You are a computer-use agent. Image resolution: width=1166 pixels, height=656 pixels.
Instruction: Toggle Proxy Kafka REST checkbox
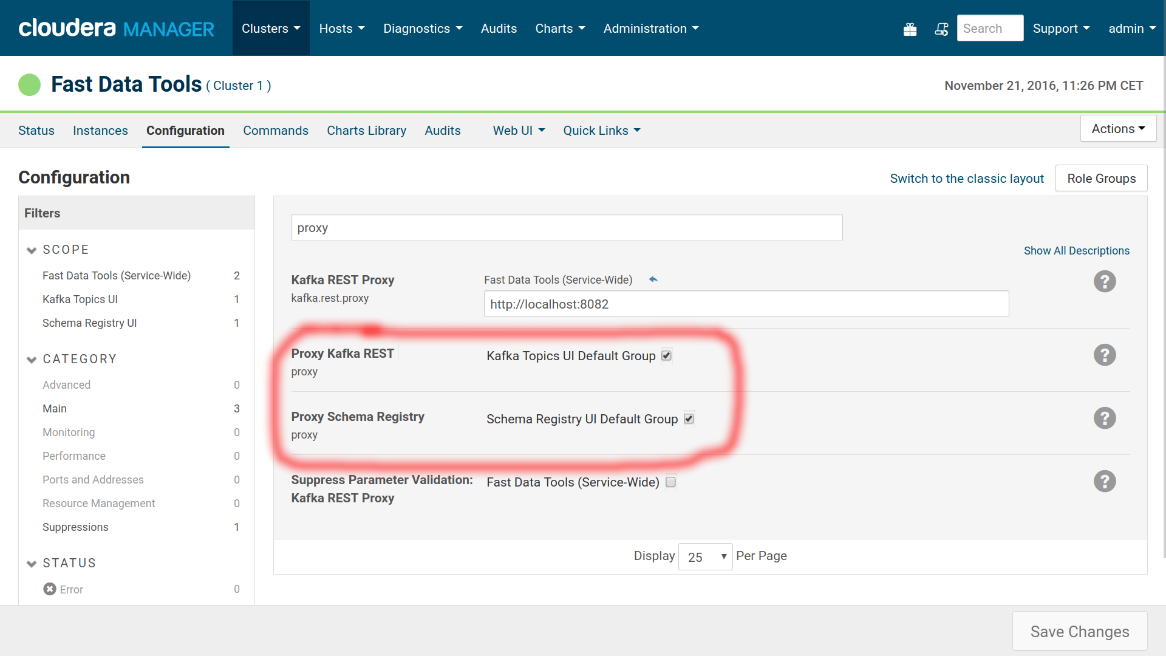pyautogui.click(x=667, y=355)
